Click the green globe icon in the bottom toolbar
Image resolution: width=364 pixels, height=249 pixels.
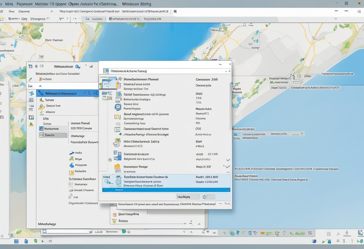coord(124,232)
